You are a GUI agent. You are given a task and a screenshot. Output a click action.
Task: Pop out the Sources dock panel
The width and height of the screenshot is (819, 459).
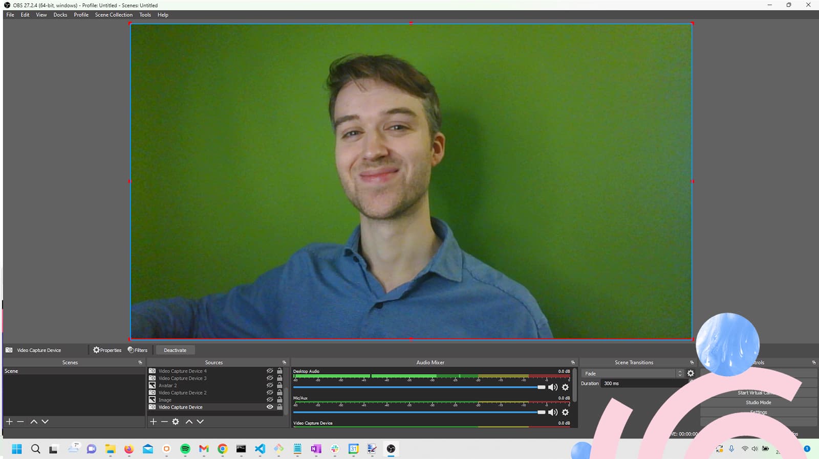284,362
